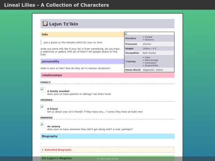Click the Occupation label
The width and height of the screenshot is (215, 161).
[x=132, y=53]
